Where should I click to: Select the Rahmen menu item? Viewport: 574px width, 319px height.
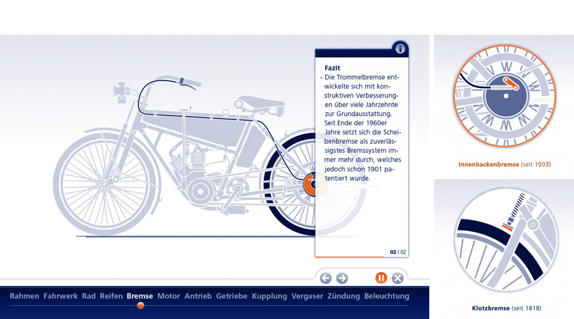click(x=24, y=296)
